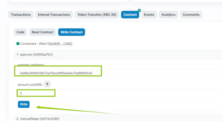Click the verified checkmark badge on Contract
This screenshot has height=121, width=222.
pyautogui.click(x=139, y=10)
